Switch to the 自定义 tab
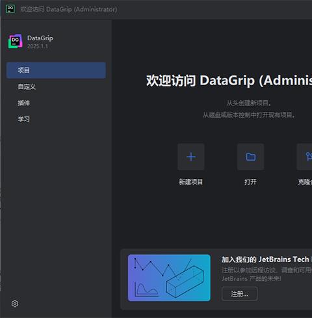Image resolution: width=312 pixels, height=318 pixels. pyautogui.click(x=27, y=86)
